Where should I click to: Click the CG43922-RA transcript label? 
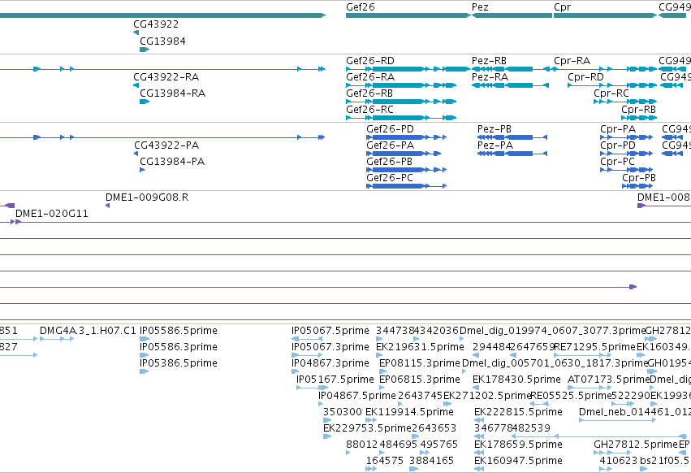click(166, 77)
